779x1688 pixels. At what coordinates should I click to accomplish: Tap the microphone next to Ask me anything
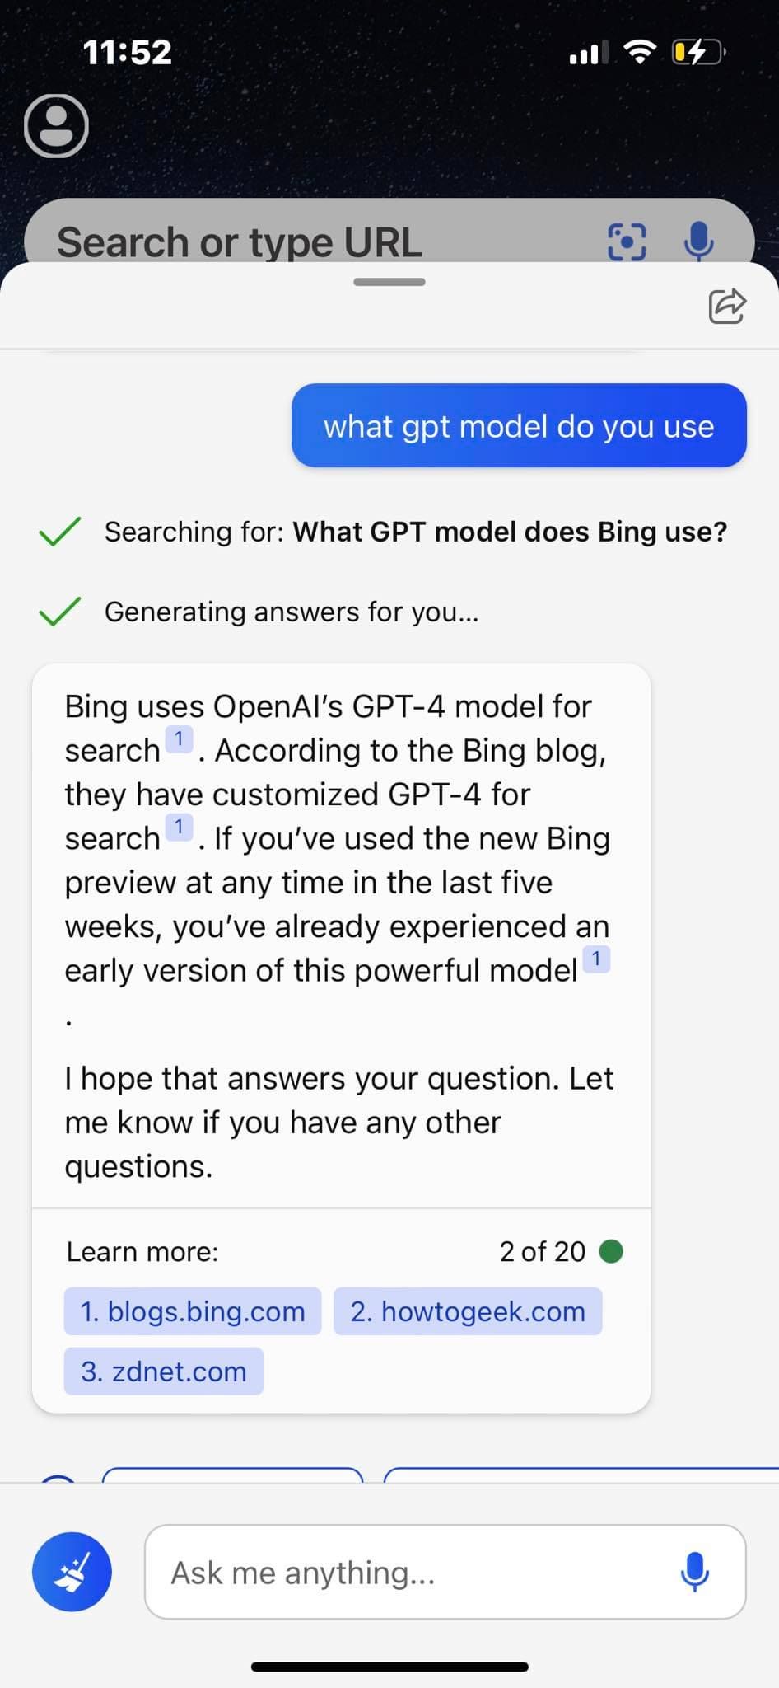click(695, 1572)
